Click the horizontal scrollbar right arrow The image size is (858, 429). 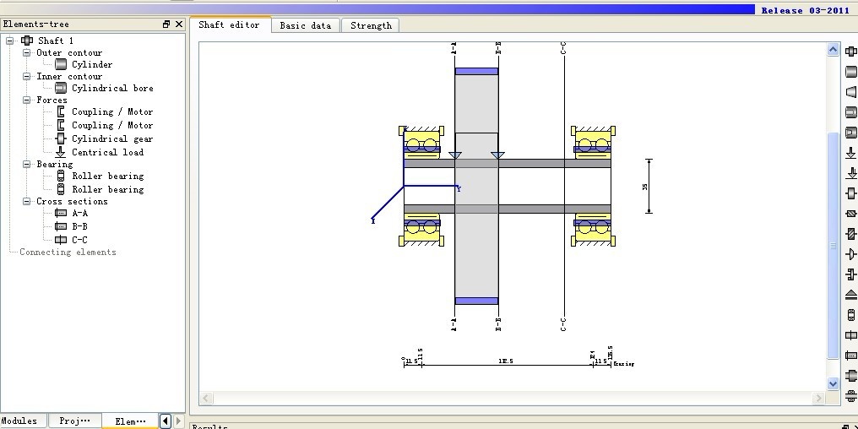819,398
